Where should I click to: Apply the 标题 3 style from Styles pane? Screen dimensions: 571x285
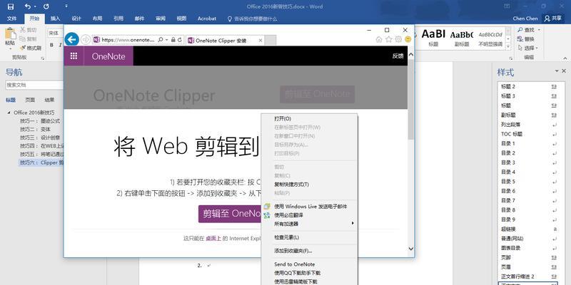527,96
